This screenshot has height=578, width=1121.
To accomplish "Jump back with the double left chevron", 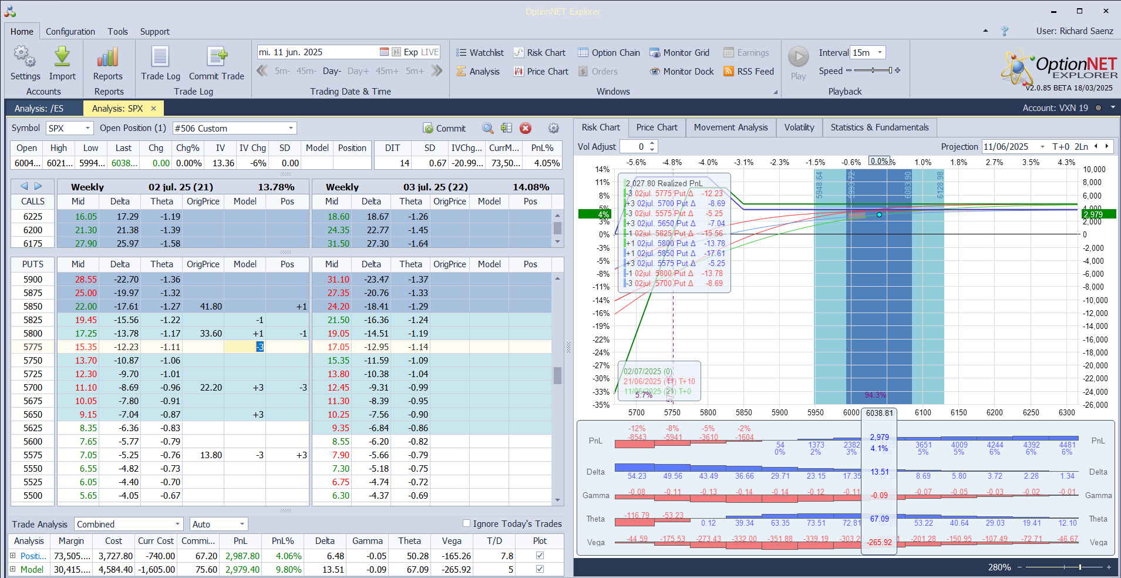I will (x=262, y=71).
